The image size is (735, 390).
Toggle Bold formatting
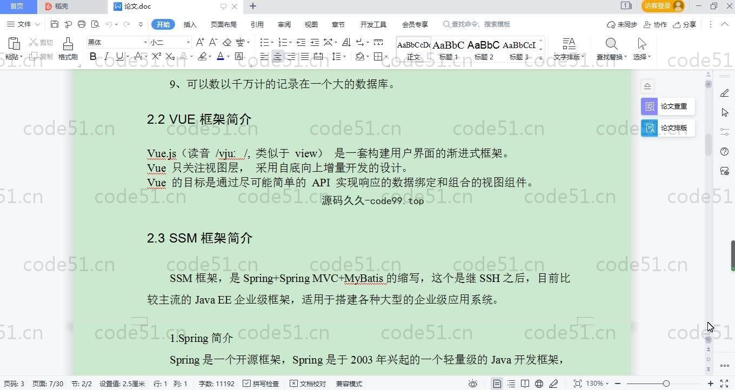coord(93,56)
